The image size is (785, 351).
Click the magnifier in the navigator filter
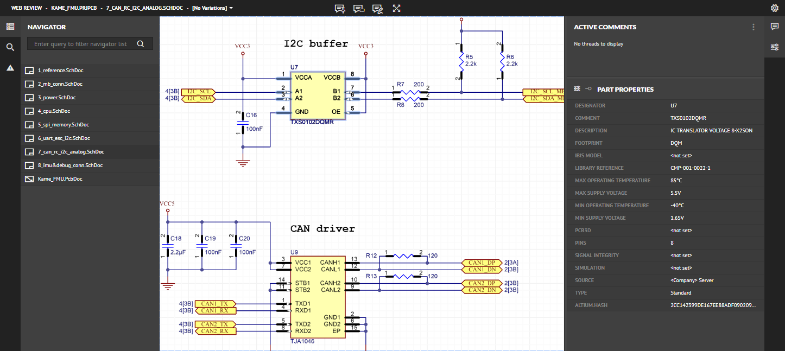(141, 43)
